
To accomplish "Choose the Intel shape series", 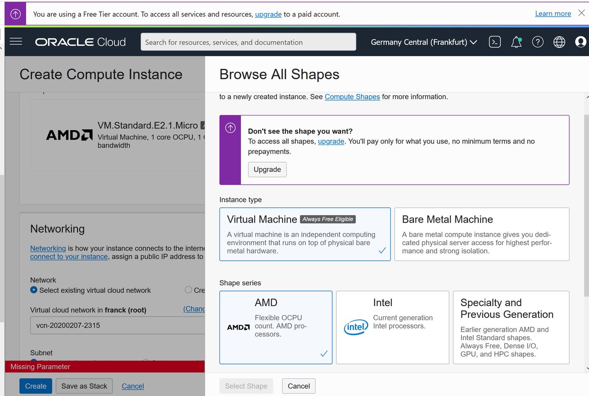I will (393, 327).
